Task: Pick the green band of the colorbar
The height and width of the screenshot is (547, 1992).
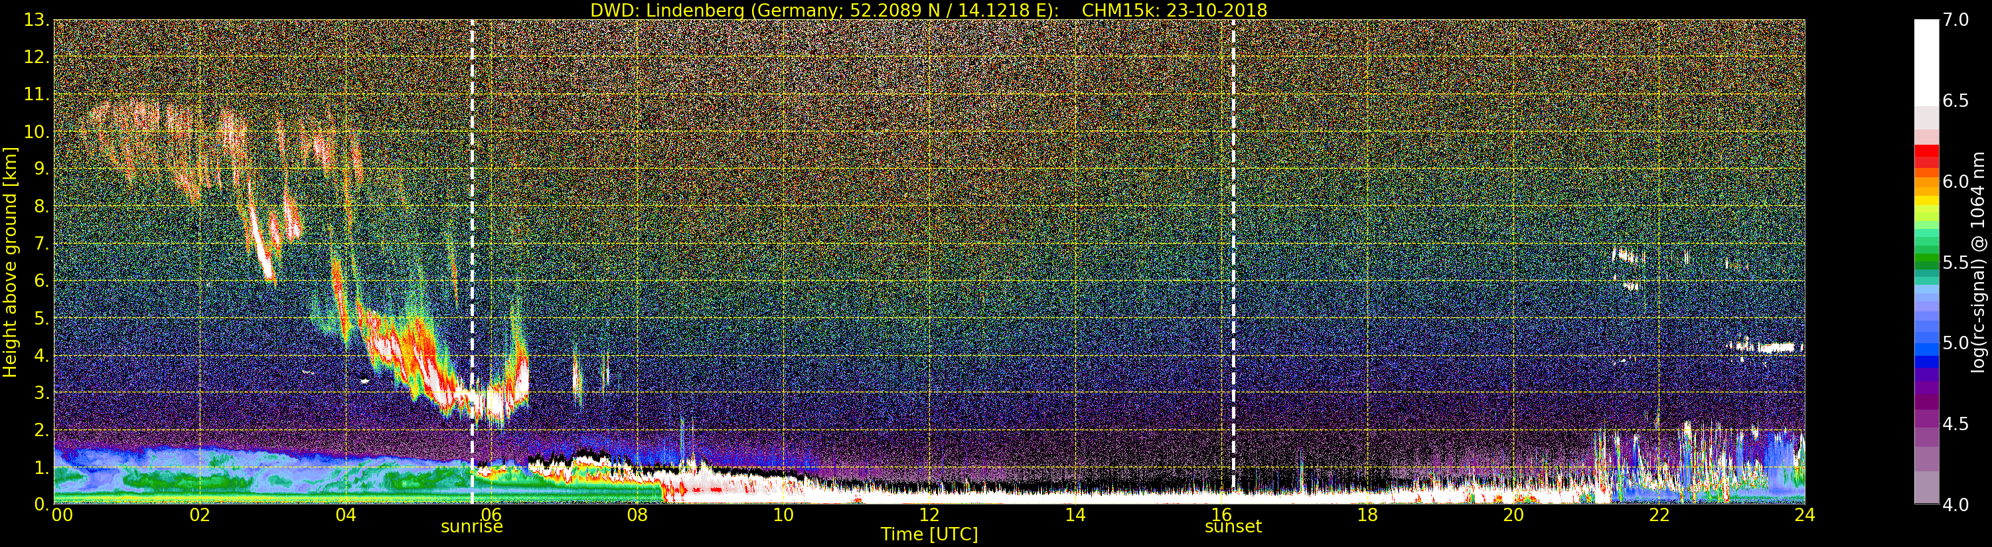Action: point(1926,259)
